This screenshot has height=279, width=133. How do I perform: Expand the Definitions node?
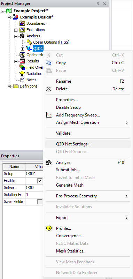point(9,86)
